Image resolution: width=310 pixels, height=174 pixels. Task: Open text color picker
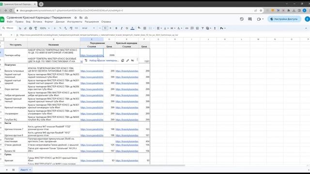(x=132, y=28)
